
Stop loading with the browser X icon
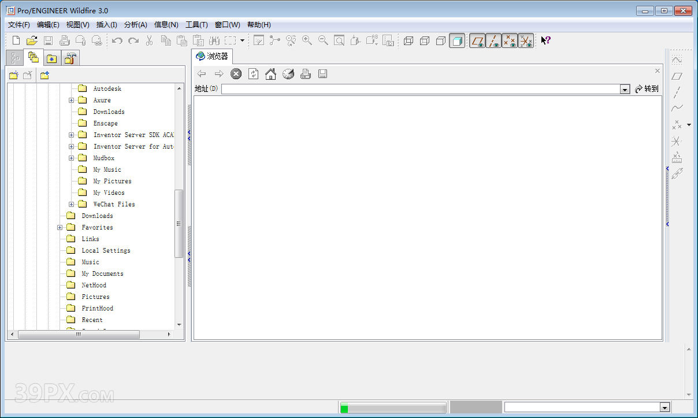[x=236, y=73]
